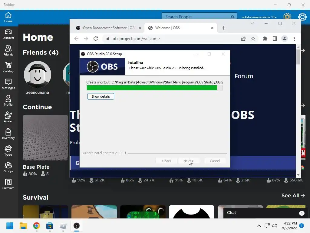310x233 pixels.
Task: Click the network tray icon
Action: tap(267, 226)
